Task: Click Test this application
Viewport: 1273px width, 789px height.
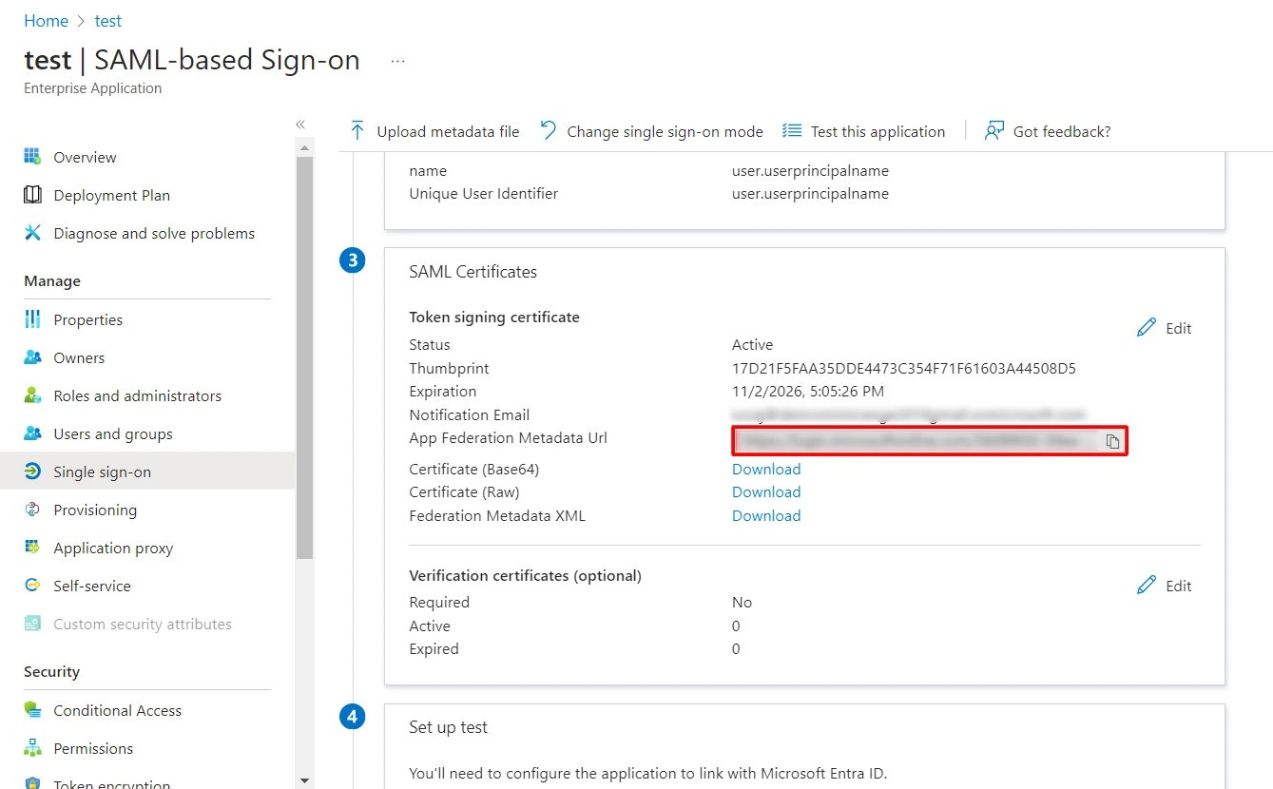Action: (863, 131)
